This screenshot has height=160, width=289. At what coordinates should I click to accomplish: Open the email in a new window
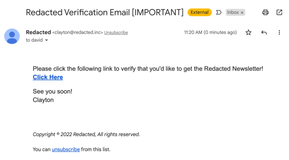279,12
